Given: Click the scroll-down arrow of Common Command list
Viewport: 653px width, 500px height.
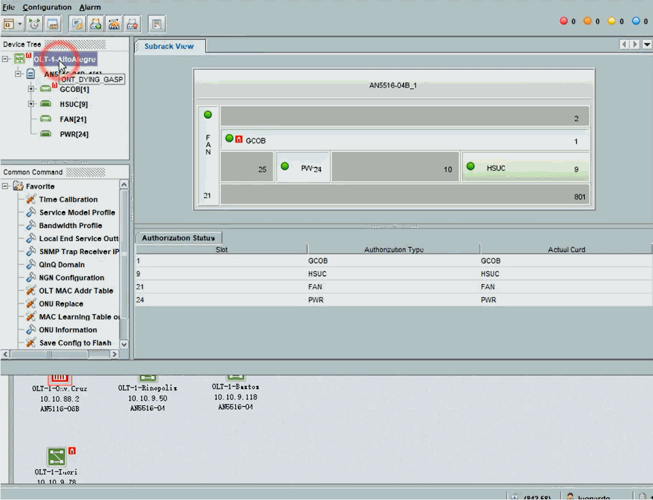Looking at the screenshot, I should [123, 344].
